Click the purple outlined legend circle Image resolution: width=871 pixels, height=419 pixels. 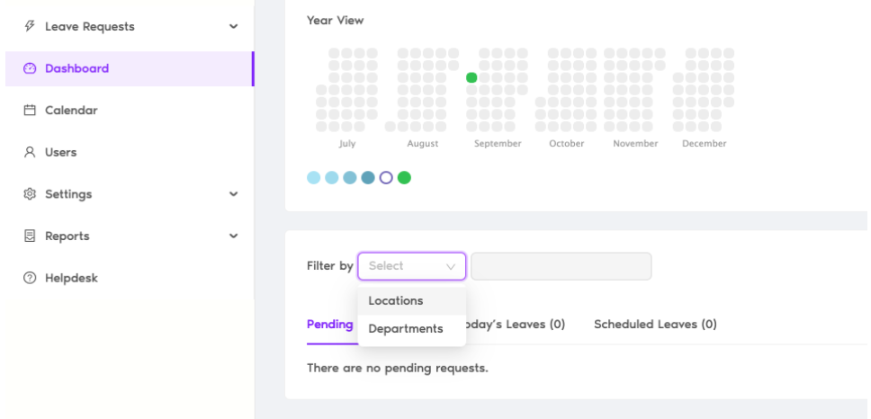tap(386, 178)
